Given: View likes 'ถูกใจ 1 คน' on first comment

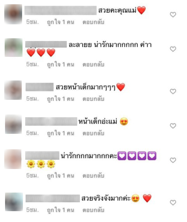Looking at the screenshot, I should pos(61,22).
